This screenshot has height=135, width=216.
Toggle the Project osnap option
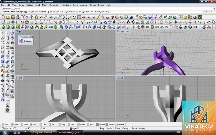97,124
